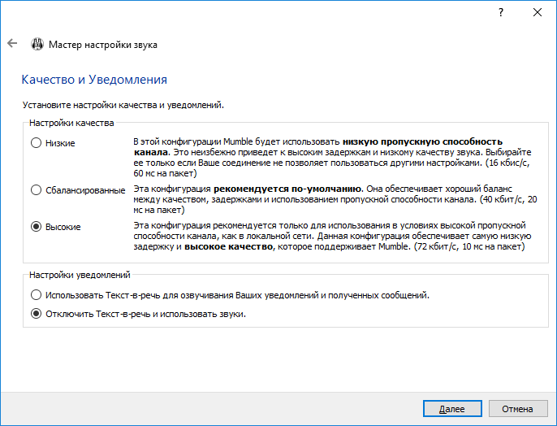This screenshot has width=557, height=426.
Task: Select the Низкие quality option
Action: coord(53,143)
